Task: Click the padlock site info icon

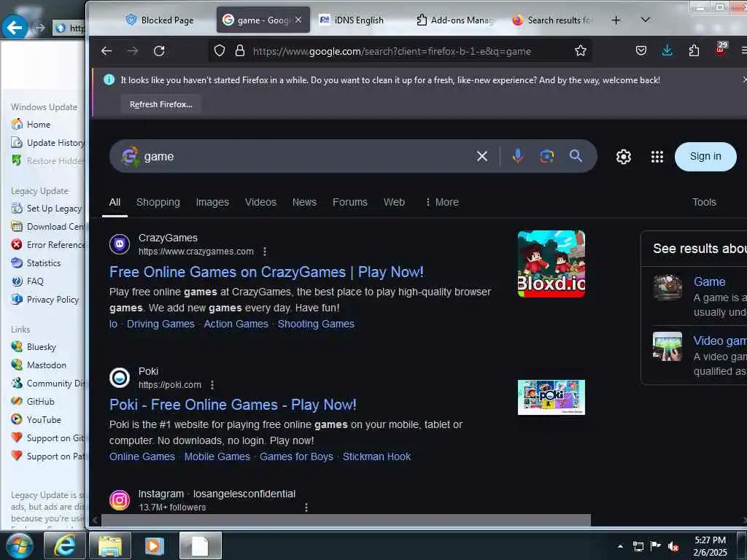Action: tap(240, 51)
